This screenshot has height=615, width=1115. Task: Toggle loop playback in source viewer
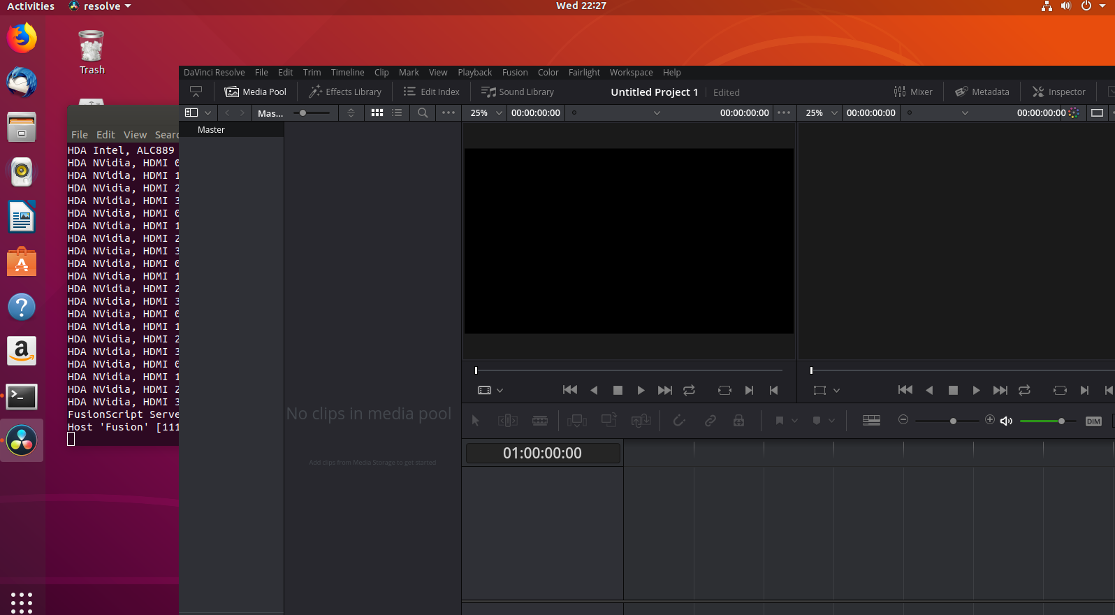point(689,390)
